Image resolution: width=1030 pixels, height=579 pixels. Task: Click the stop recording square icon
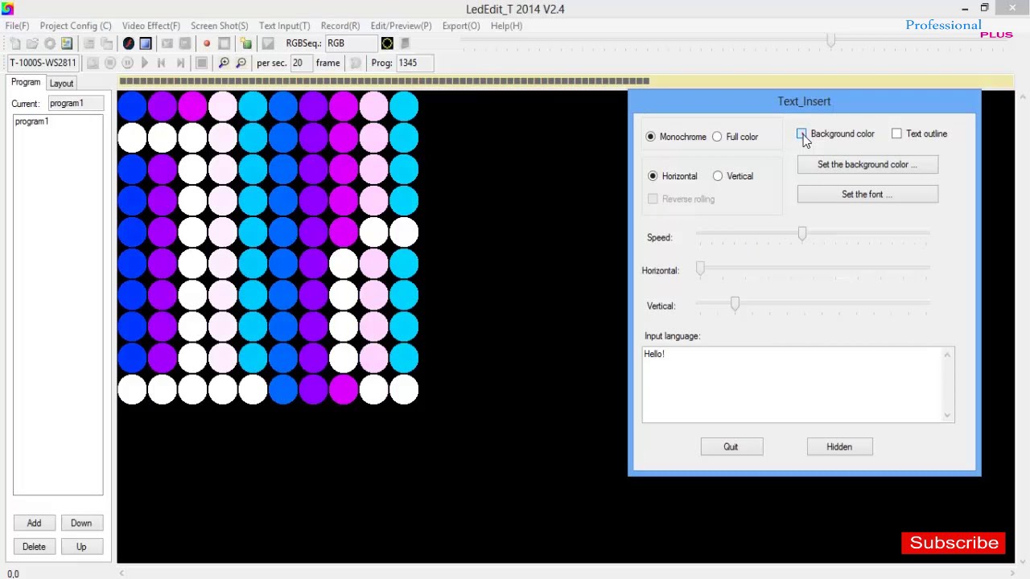pyautogui.click(x=225, y=43)
